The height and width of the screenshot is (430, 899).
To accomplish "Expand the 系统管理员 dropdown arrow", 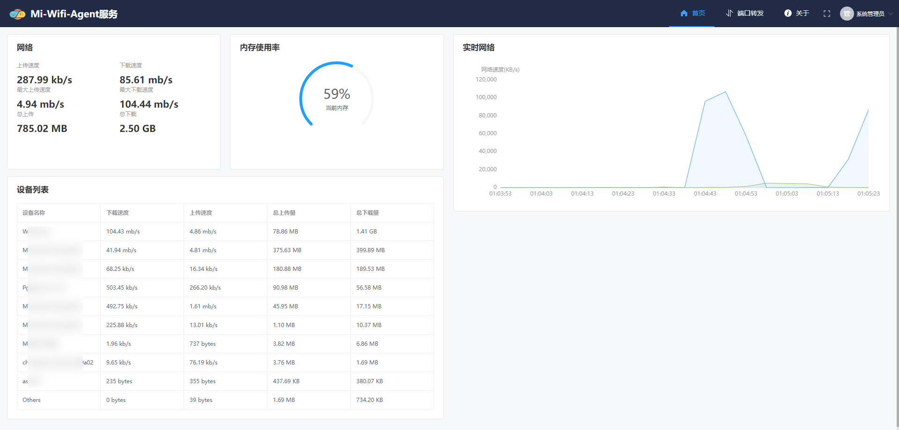I will [891, 14].
